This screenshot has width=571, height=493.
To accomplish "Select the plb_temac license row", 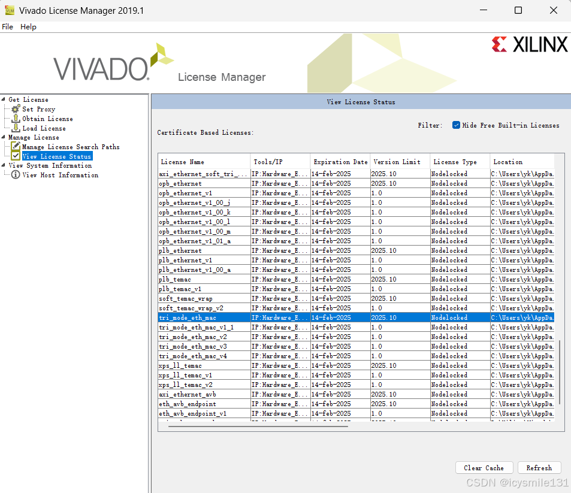I will 356,279.
